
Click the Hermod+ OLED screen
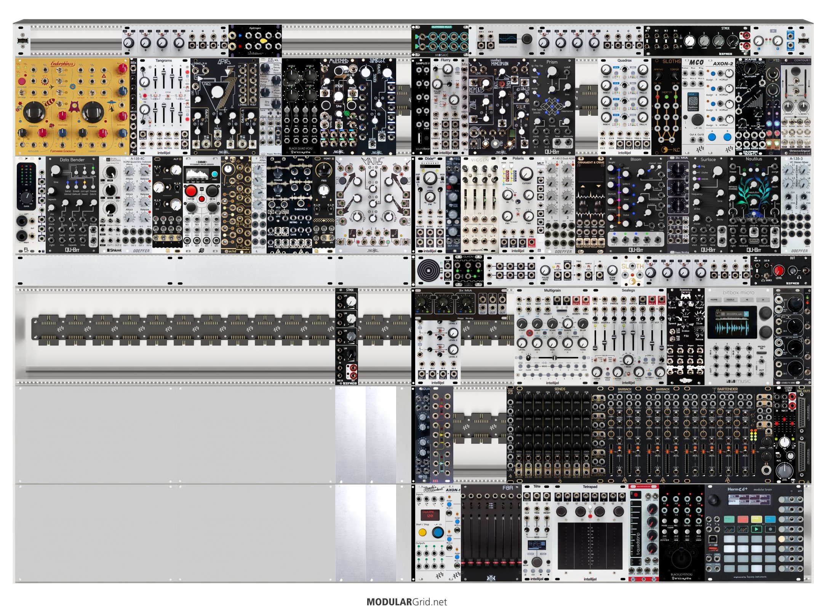click(749, 500)
